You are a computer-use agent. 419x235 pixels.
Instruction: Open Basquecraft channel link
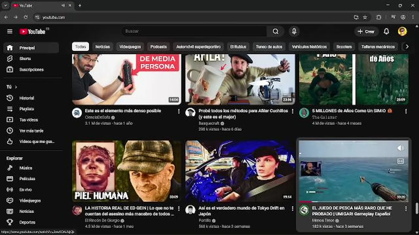[209, 123]
